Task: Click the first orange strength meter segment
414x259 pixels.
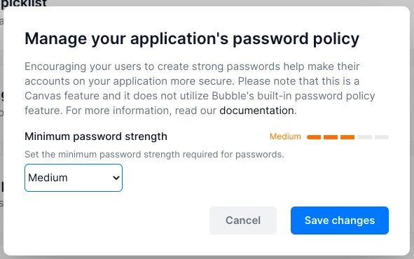Action: [x=314, y=137]
